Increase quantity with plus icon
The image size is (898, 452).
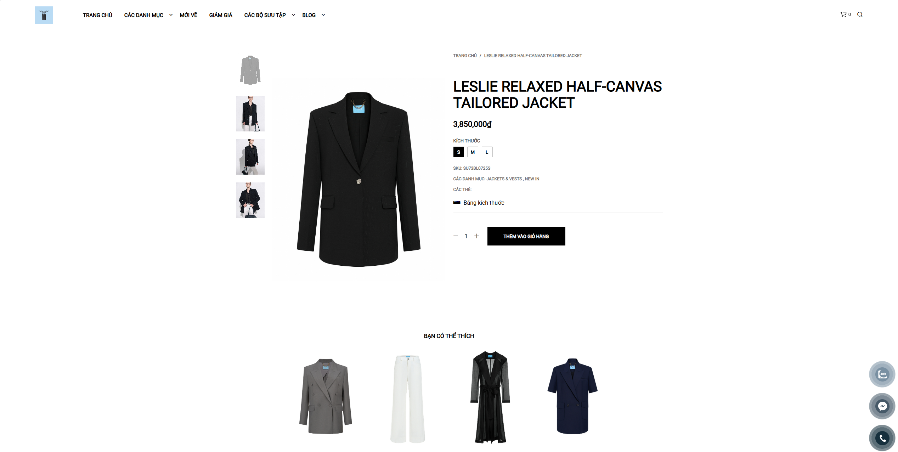[477, 236]
